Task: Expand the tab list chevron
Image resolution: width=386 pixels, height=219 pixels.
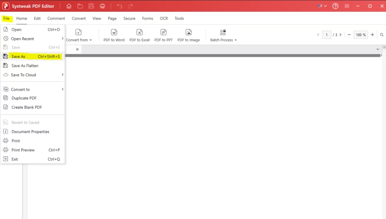Action: 378,49
